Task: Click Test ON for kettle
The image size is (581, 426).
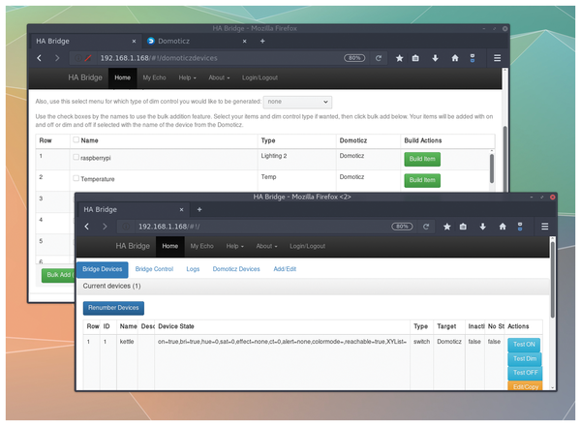Action: tap(524, 345)
